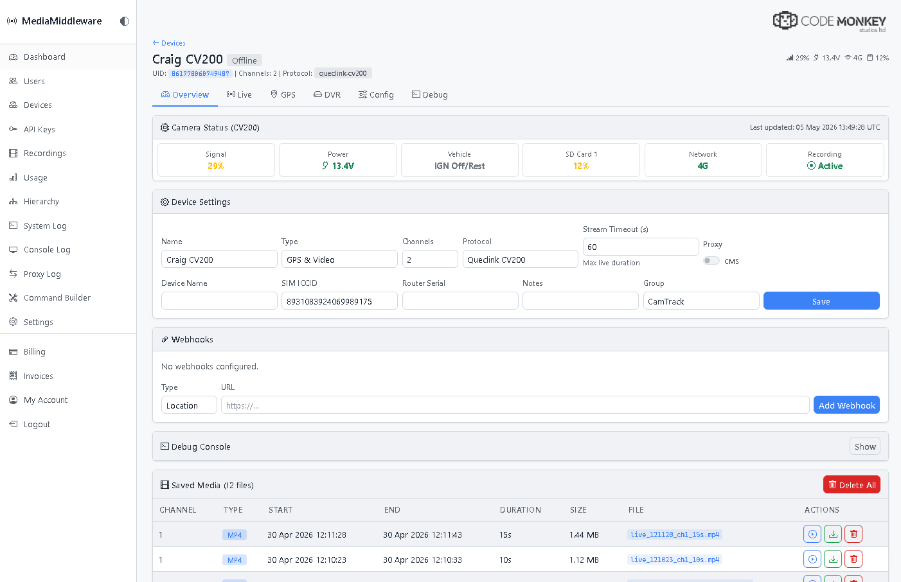Click the MediaMiddleware logo title
The image size is (901, 582).
[x=55, y=21]
